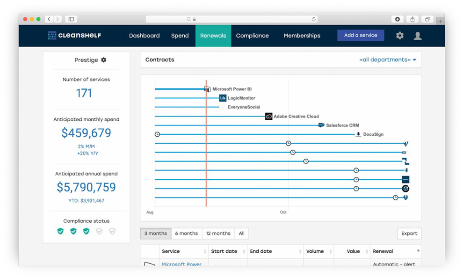Expand the all departments dropdown
Viewport: 463px width, 278px height.
point(388,60)
